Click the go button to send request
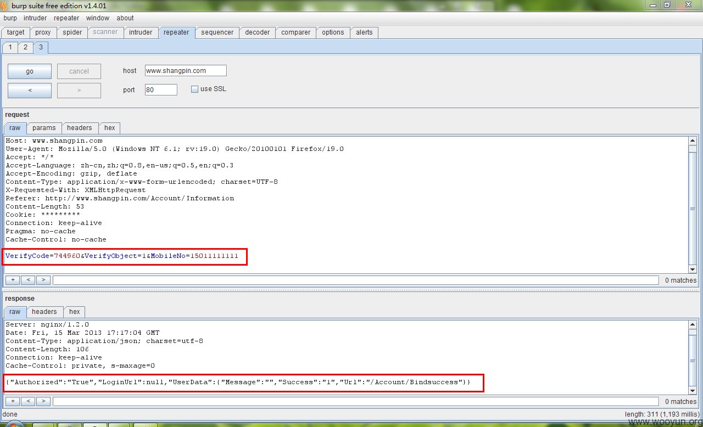Viewport: 703px width, 427px height. tap(30, 71)
